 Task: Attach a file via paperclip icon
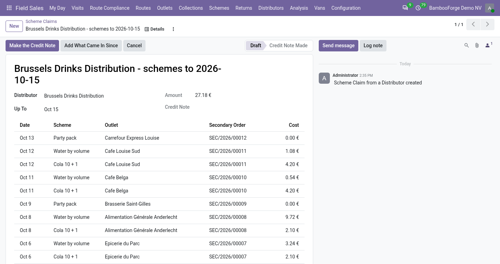[477, 46]
